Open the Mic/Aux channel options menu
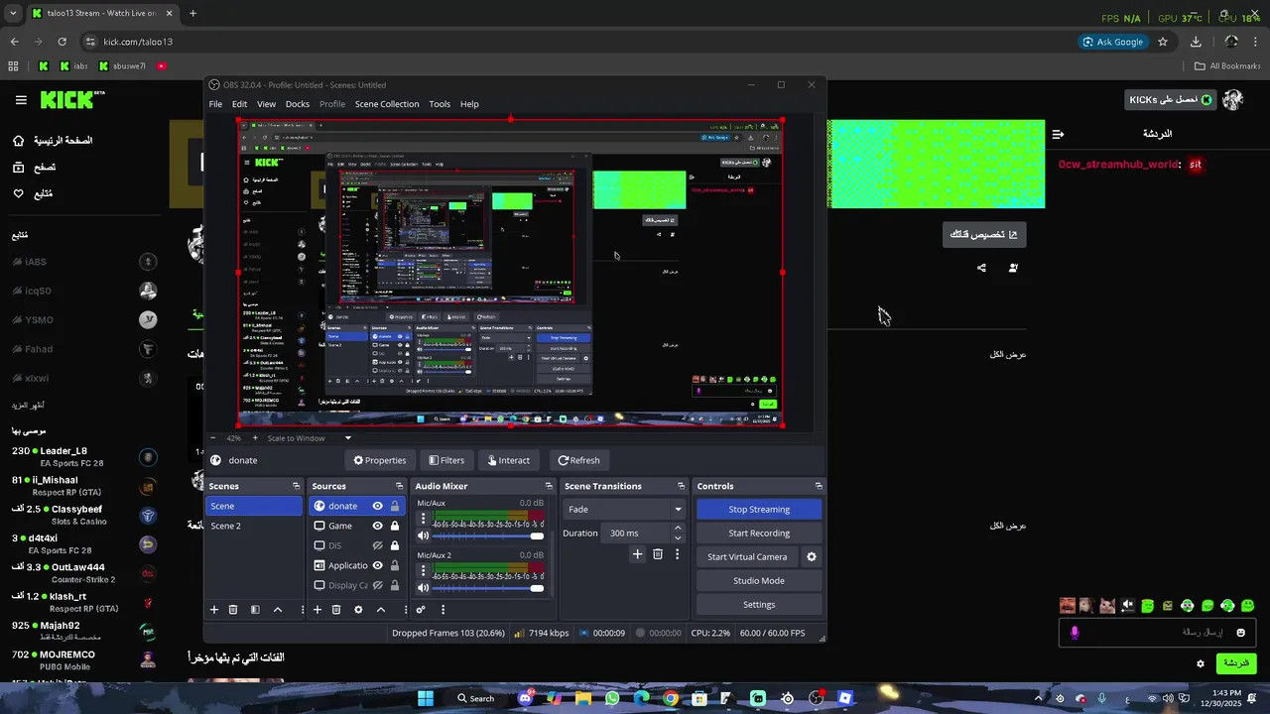The image size is (1270, 714). (x=423, y=519)
